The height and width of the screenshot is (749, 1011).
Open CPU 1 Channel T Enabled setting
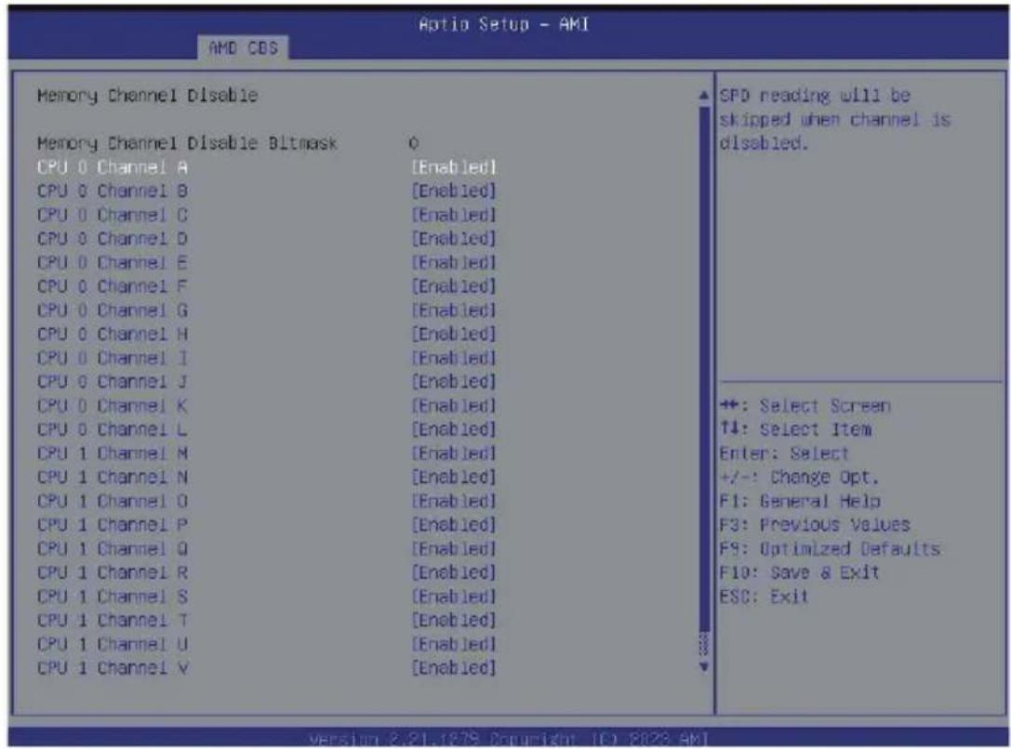[x=454, y=620]
